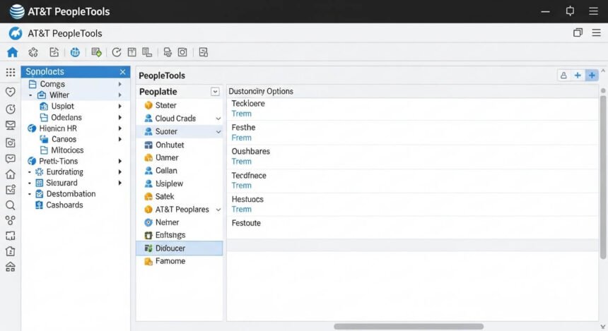Click the export document toolbar icon

coord(54,52)
